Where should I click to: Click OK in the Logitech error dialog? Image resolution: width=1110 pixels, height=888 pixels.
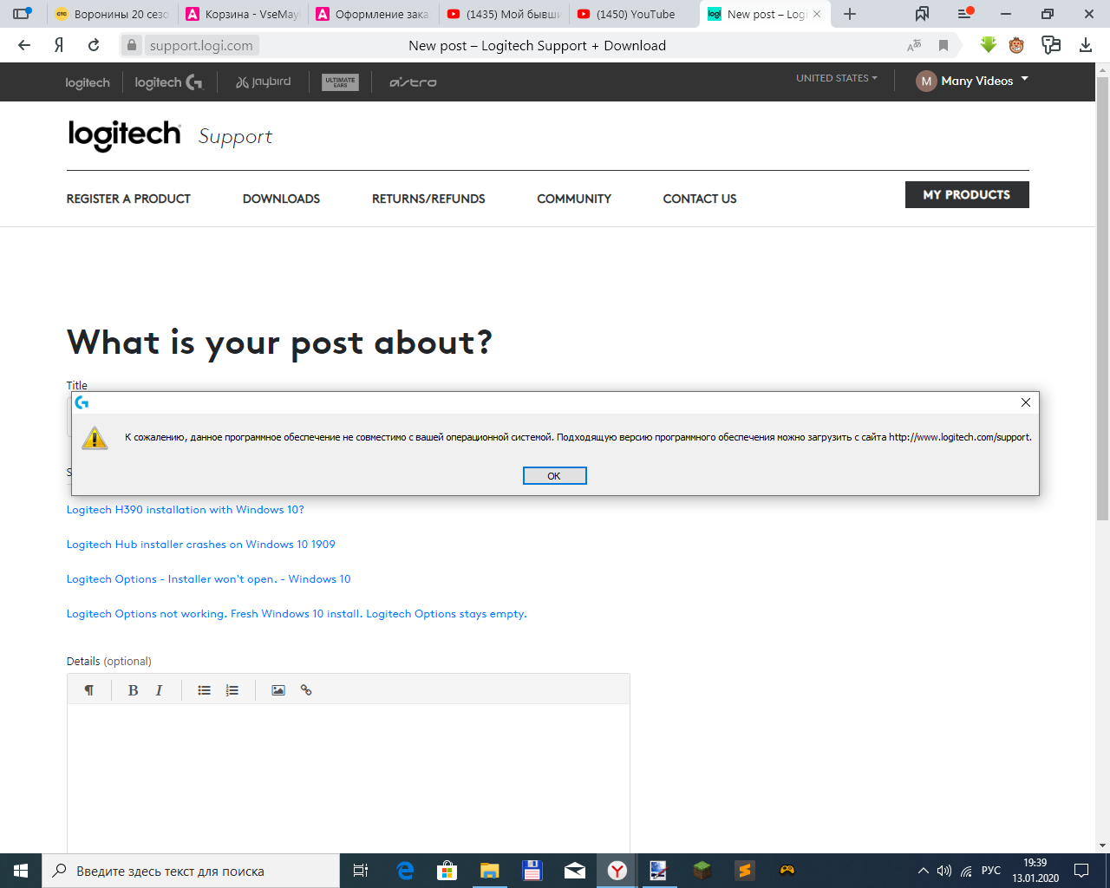[554, 475]
